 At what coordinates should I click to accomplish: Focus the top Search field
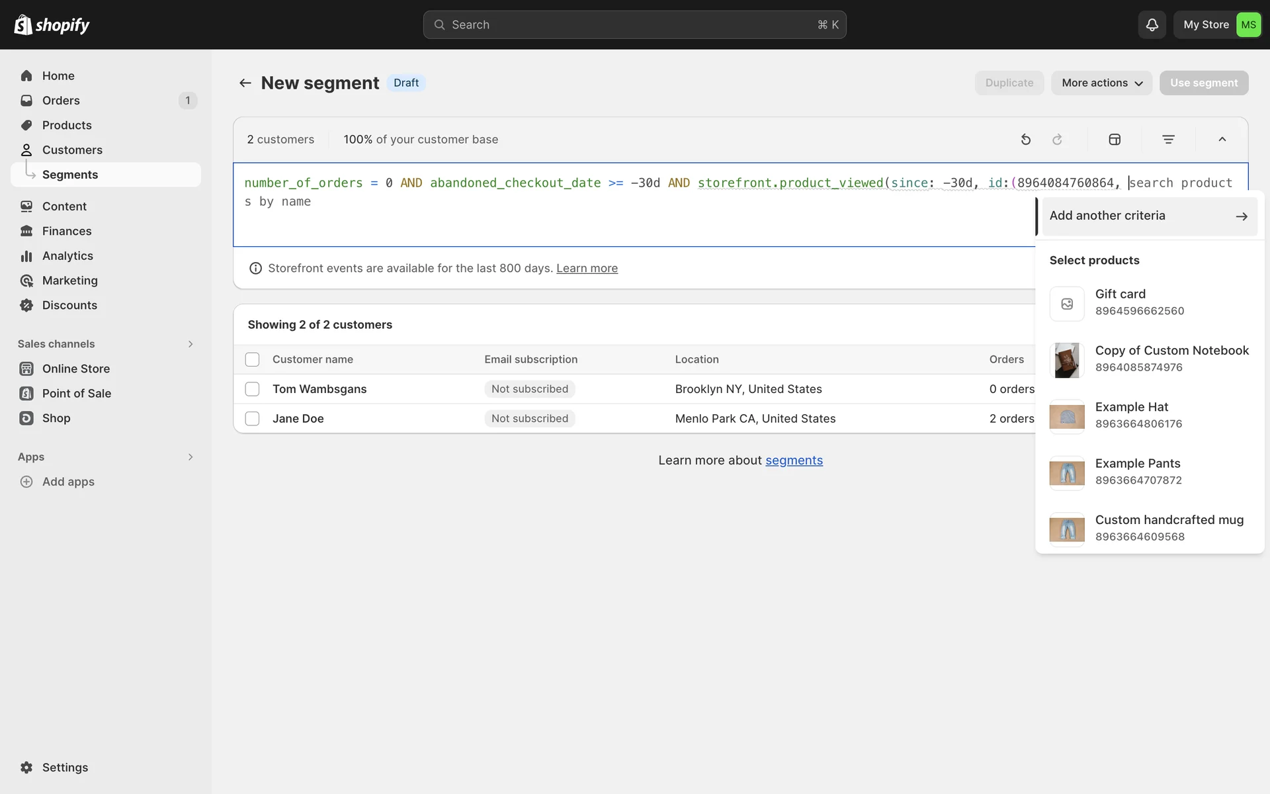point(634,24)
